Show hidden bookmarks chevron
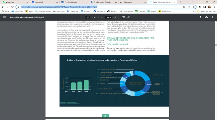 tap(193, 11)
